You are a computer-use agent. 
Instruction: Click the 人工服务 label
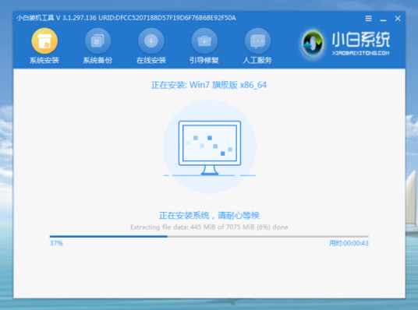(x=257, y=61)
